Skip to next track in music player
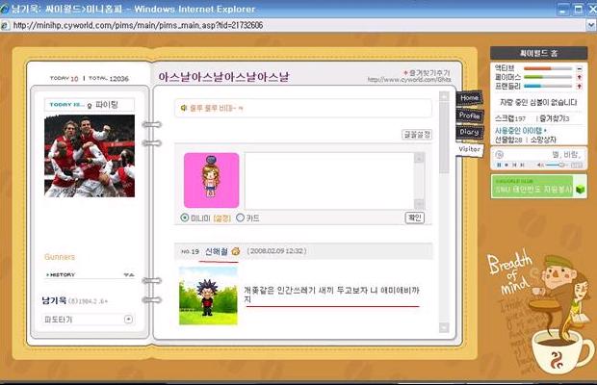Screen dimensions: 597x385 (522, 165)
